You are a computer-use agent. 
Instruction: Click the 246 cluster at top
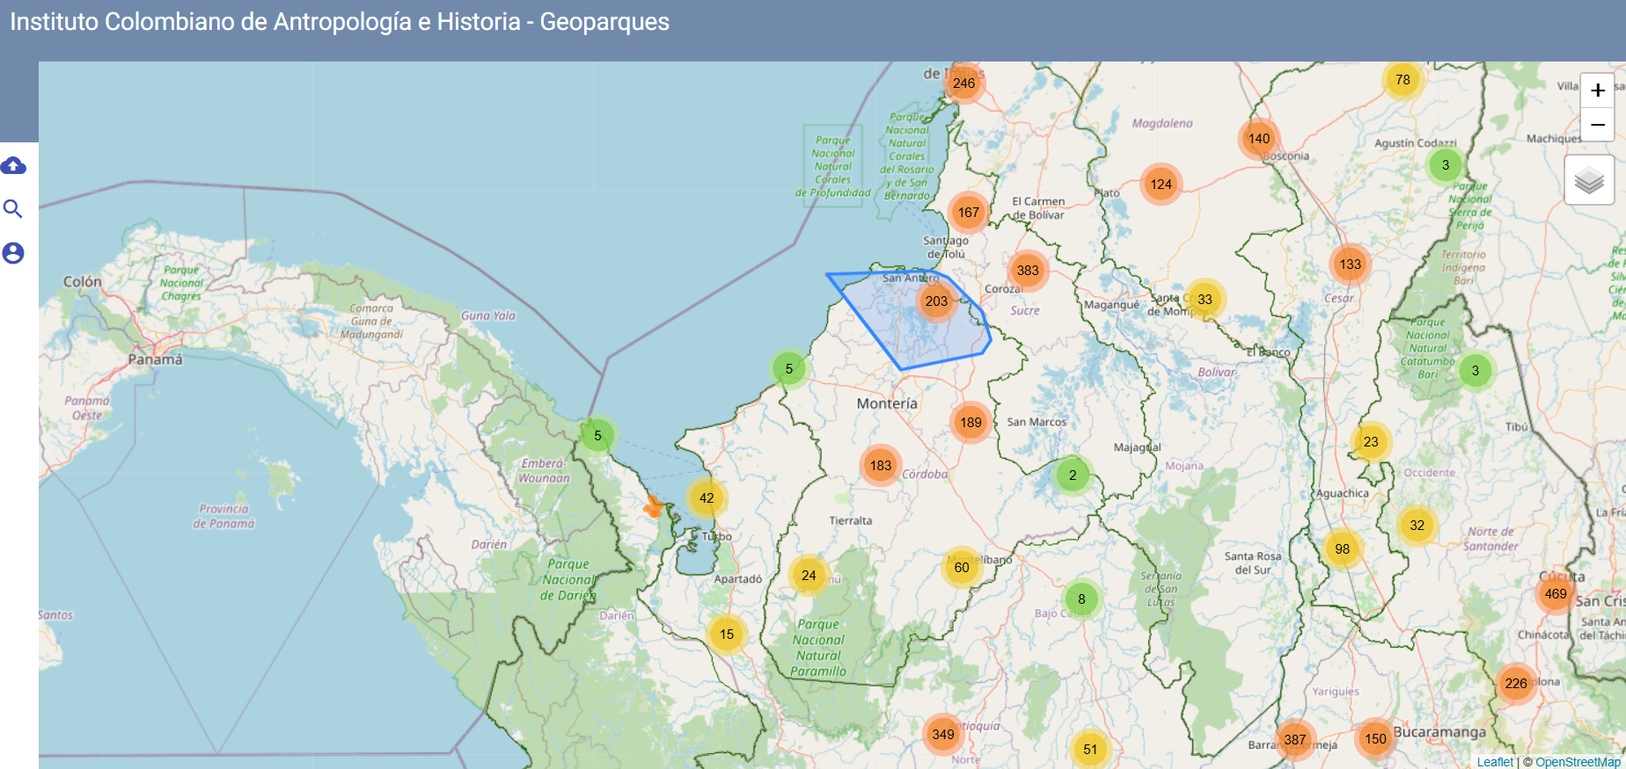tap(963, 83)
